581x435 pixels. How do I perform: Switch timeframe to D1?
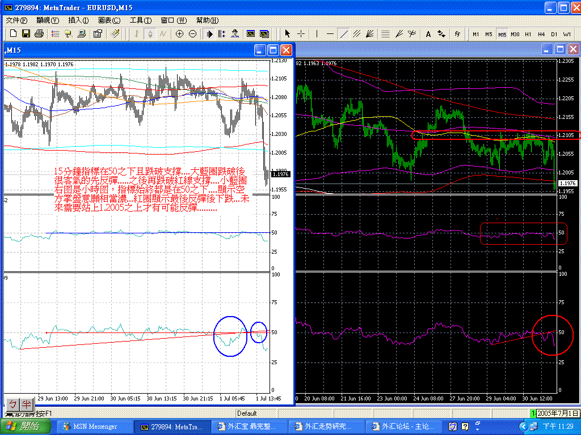coord(554,35)
